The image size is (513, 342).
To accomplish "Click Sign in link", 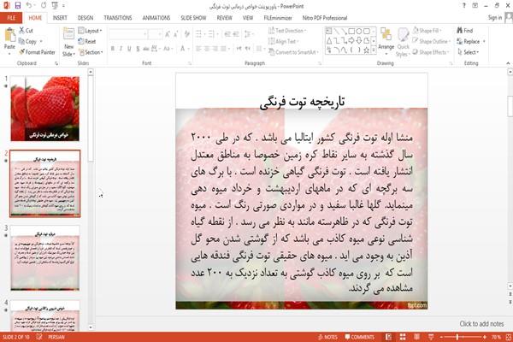I will [495, 18].
